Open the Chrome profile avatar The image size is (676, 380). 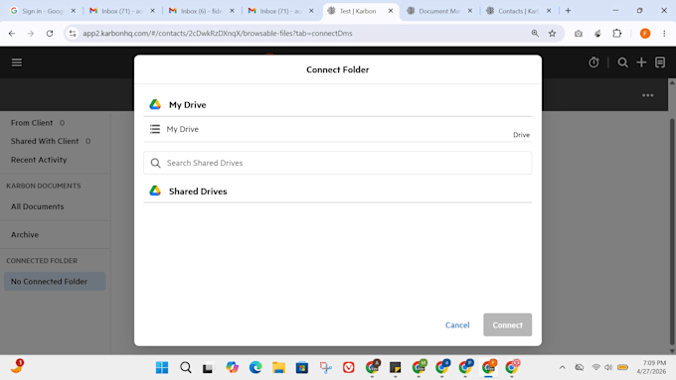tap(645, 33)
